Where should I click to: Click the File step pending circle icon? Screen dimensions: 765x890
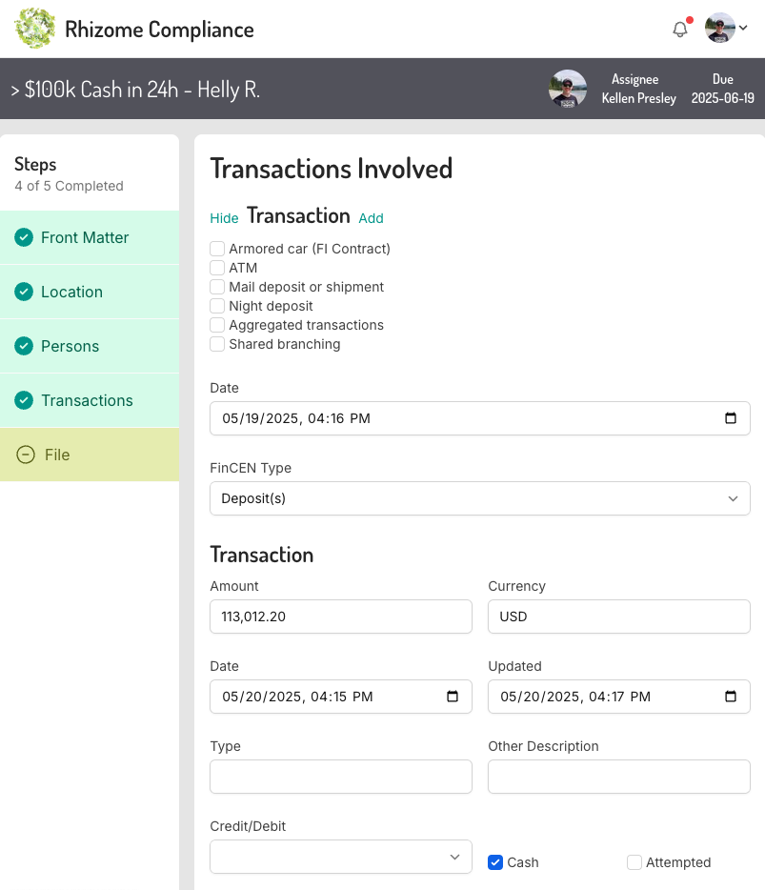26,455
